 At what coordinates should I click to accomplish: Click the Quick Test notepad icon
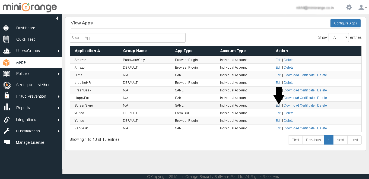pyautogui.click(x=6, y=39)
